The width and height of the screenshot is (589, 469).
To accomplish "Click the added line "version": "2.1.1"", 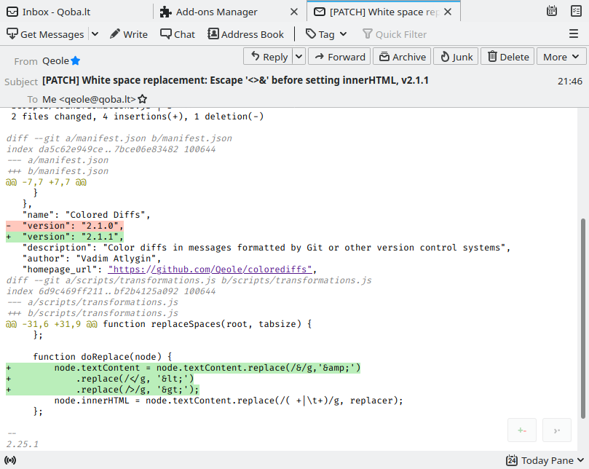I will point(65,237).
